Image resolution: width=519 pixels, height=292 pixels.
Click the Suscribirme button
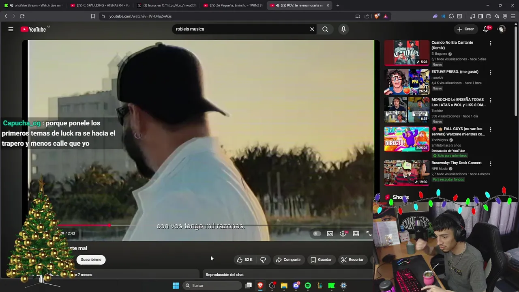tap(91, 260)
